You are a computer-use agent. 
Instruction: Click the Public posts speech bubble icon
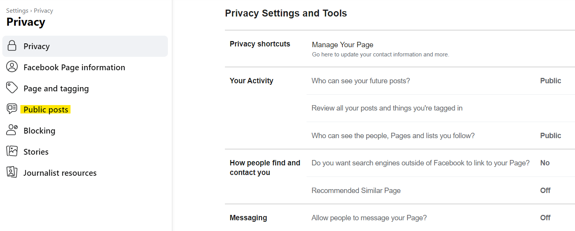(x=12, y=109)
